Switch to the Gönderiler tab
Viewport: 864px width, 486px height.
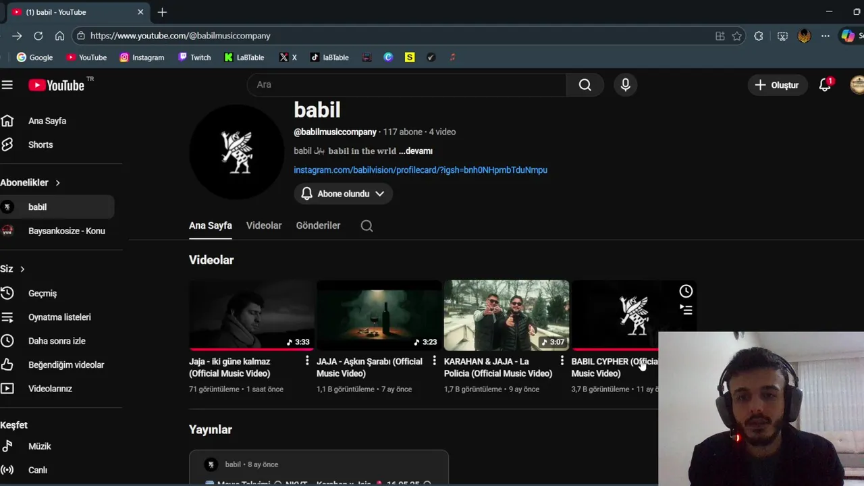318,225
